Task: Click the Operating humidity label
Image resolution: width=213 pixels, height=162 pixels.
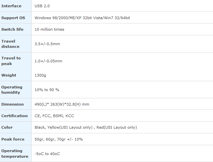Action: (x=12, y=90)
